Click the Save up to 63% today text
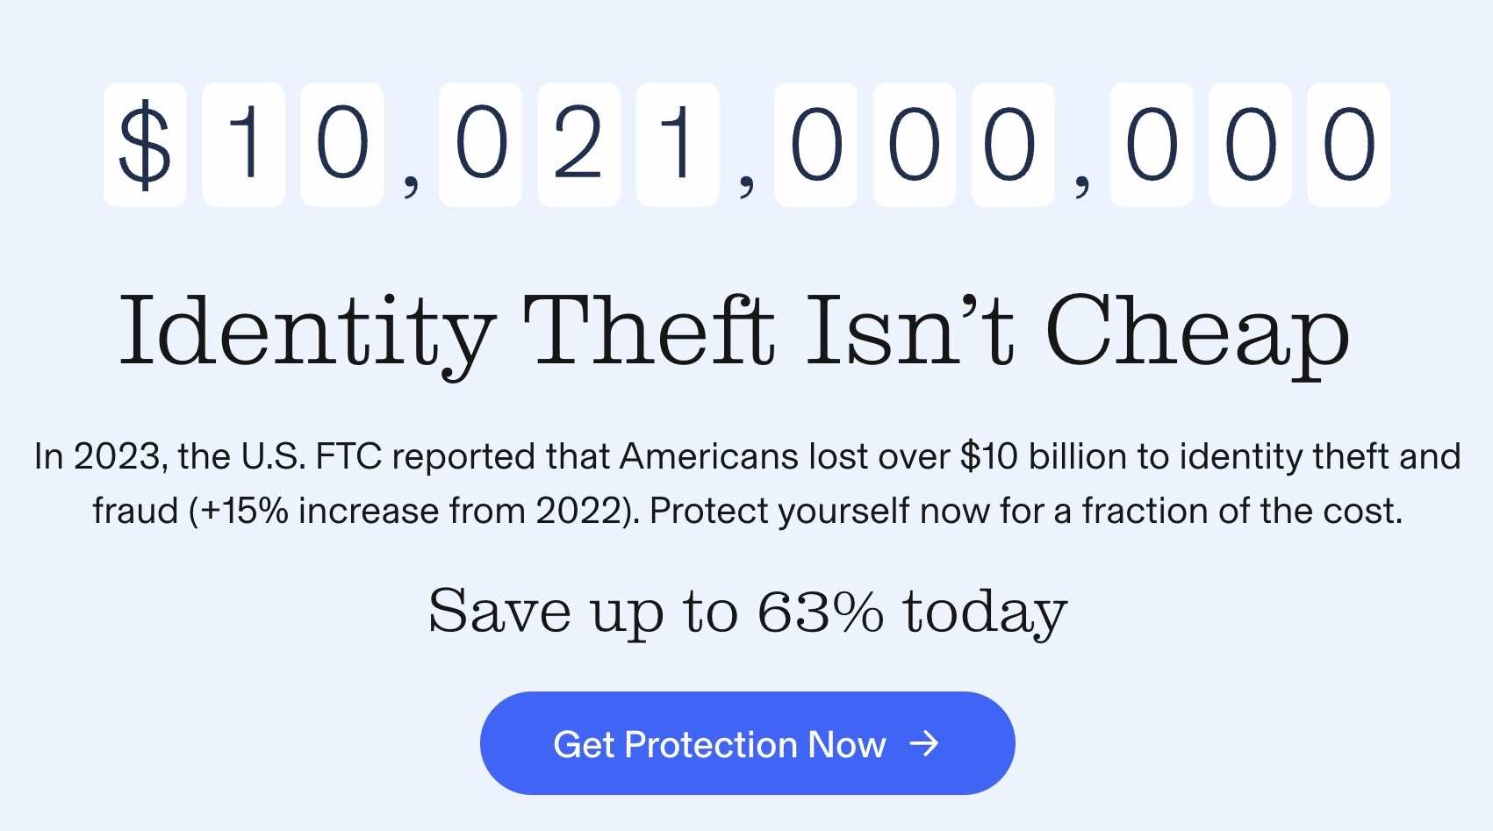This screenshot has height=831, width=1493. pos(747,611)
